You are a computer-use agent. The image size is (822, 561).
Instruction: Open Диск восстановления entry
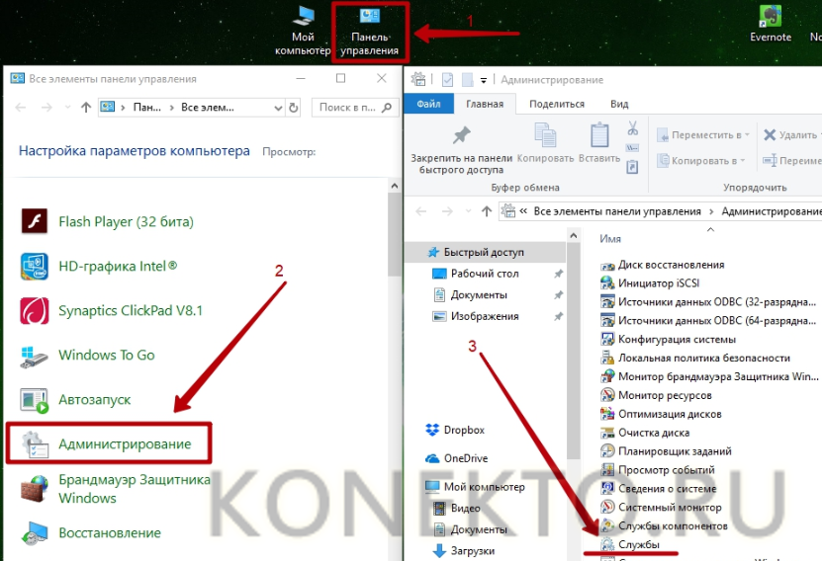[662, 265]
